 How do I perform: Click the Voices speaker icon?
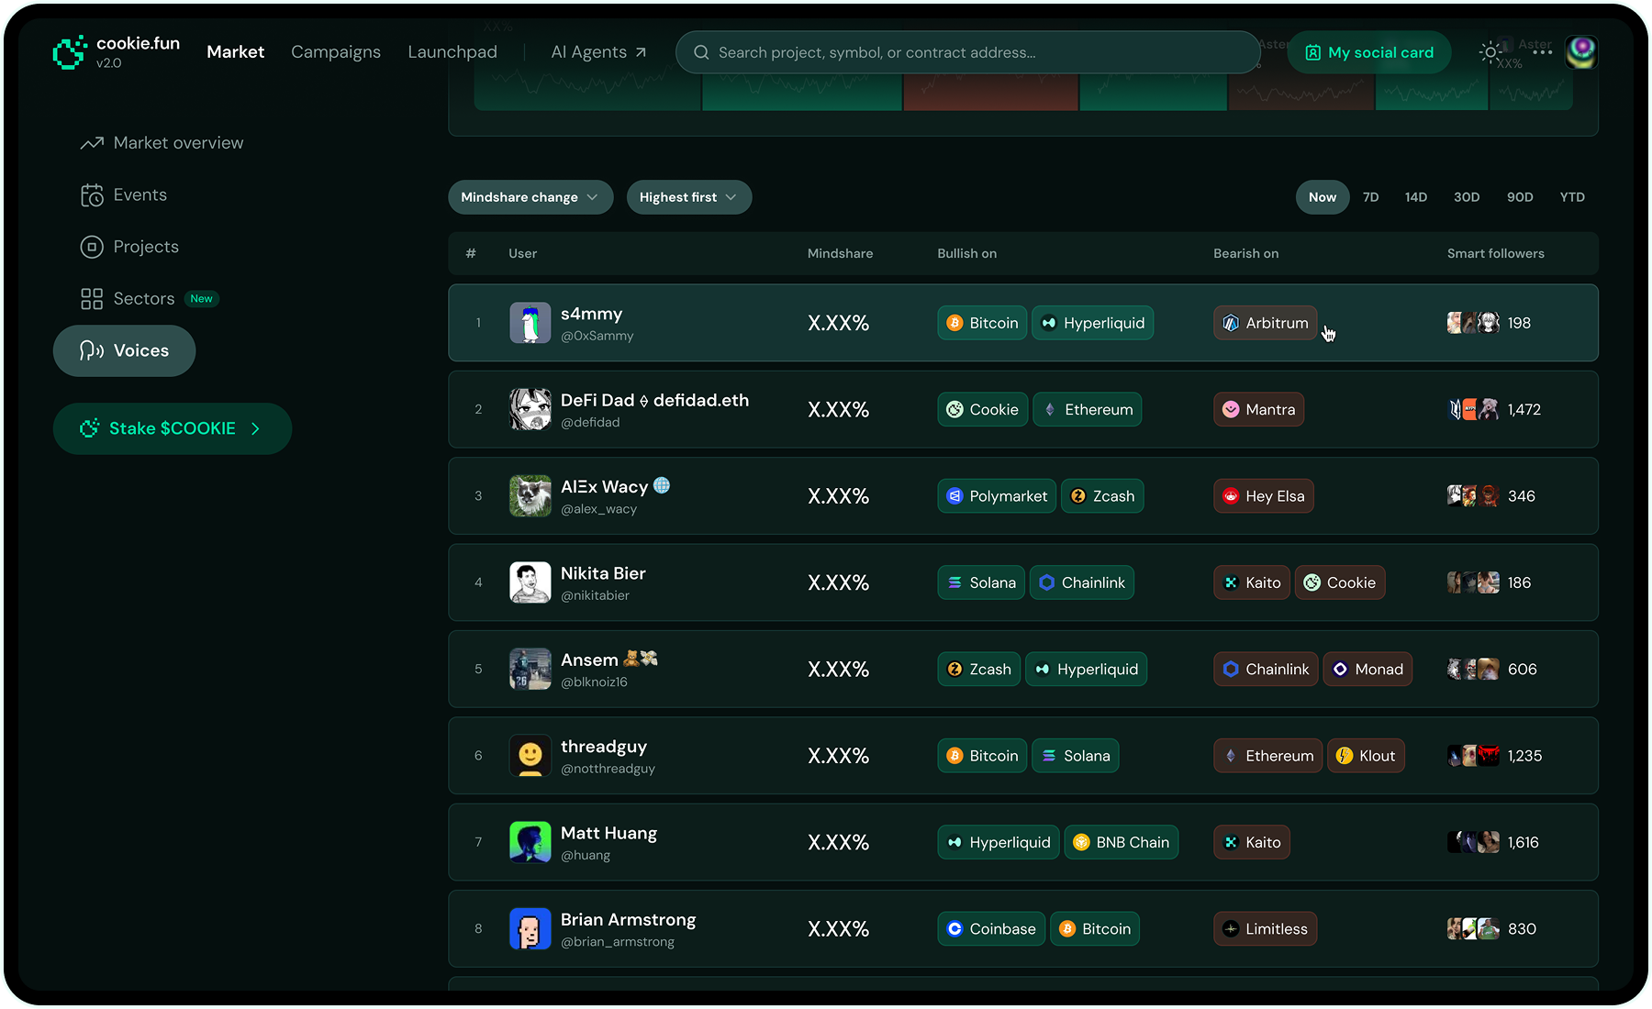click(x=92, y=350)
